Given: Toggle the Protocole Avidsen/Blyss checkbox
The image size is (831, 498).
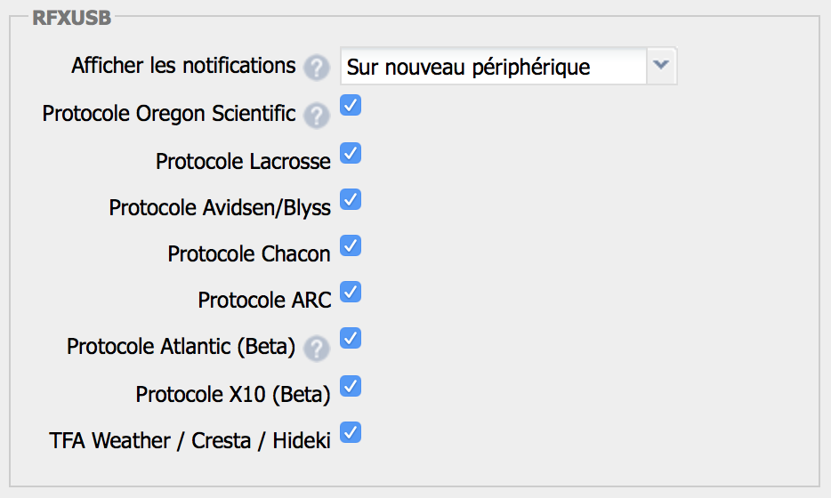Looking at the screenshot, I should click(351, 199).
